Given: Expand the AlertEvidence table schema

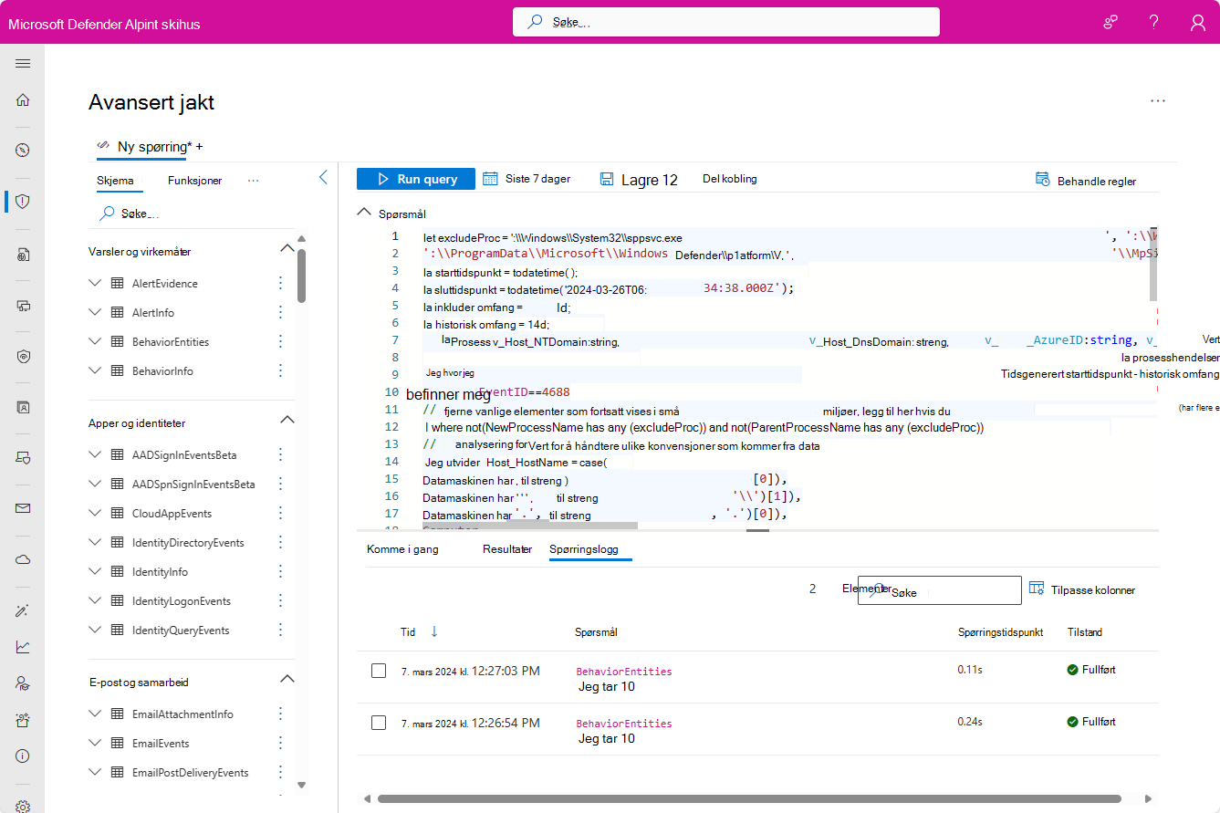Looking at the screenshot, I should coord(95,284).
